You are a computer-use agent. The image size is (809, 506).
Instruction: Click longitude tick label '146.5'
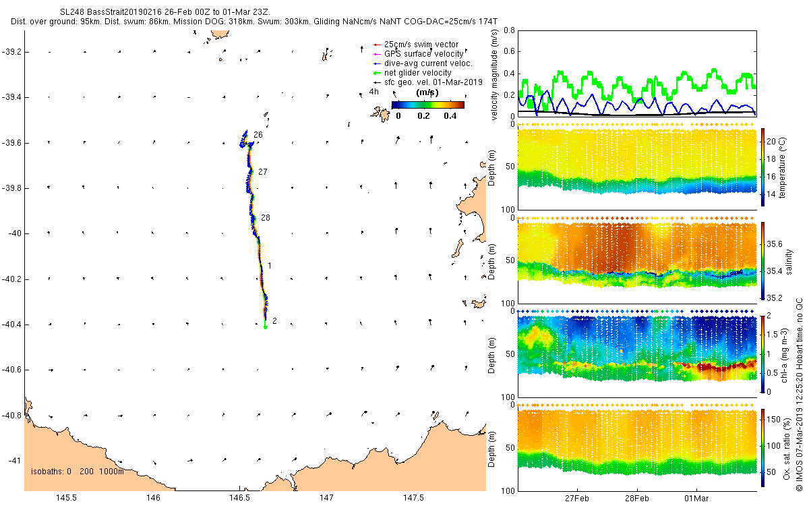240,498
